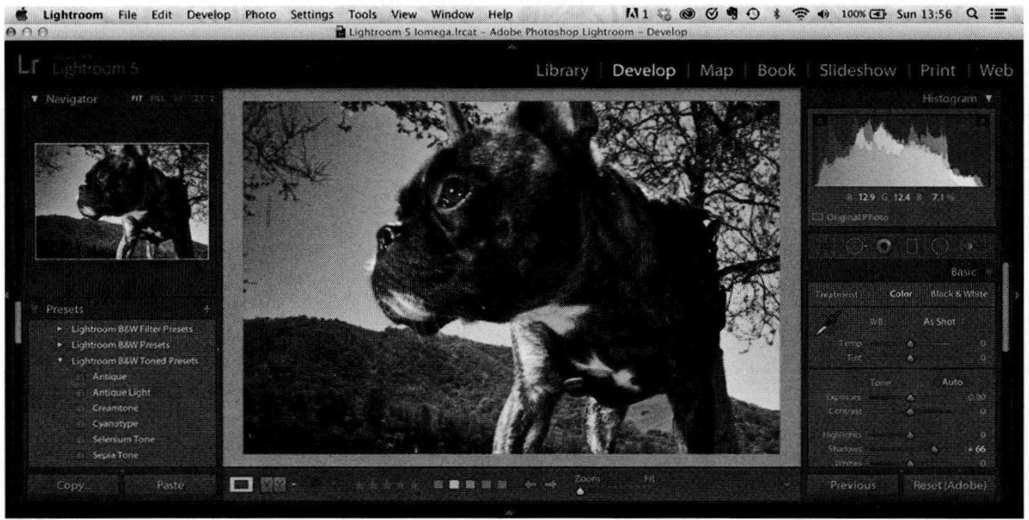
Task: Collapse the Navigator panel
Action: (35, 99)
